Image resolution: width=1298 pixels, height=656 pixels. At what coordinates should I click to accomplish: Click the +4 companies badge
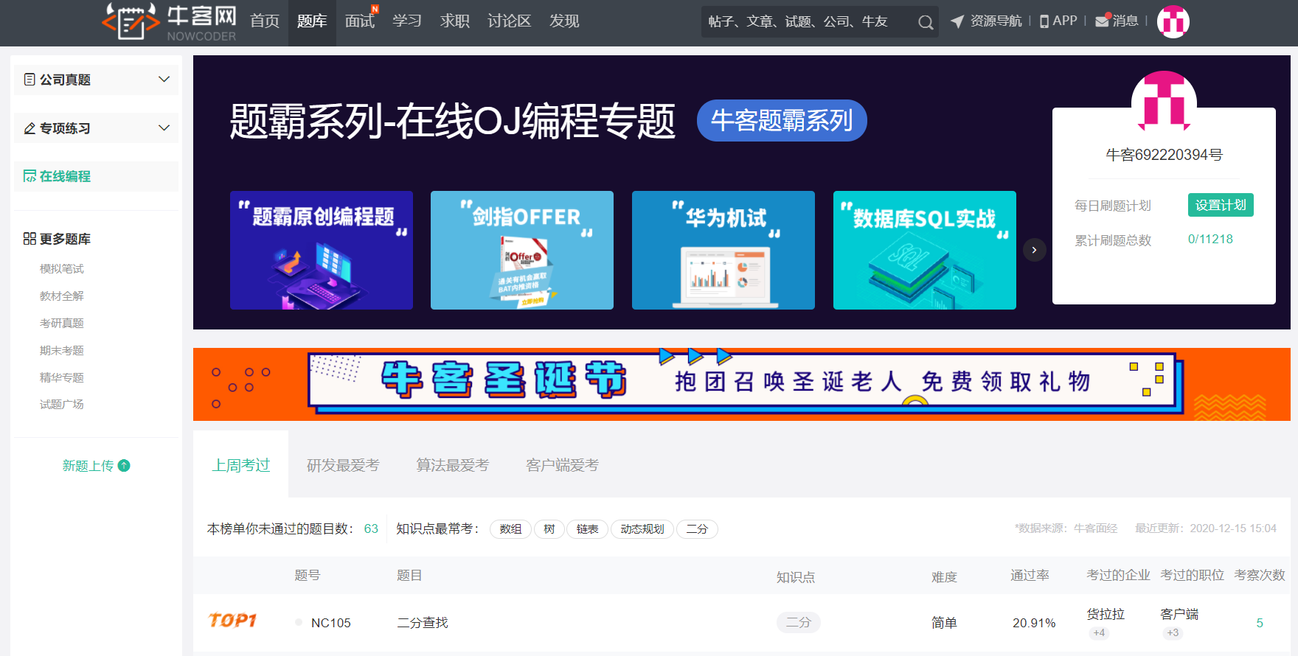(1099, 632)
